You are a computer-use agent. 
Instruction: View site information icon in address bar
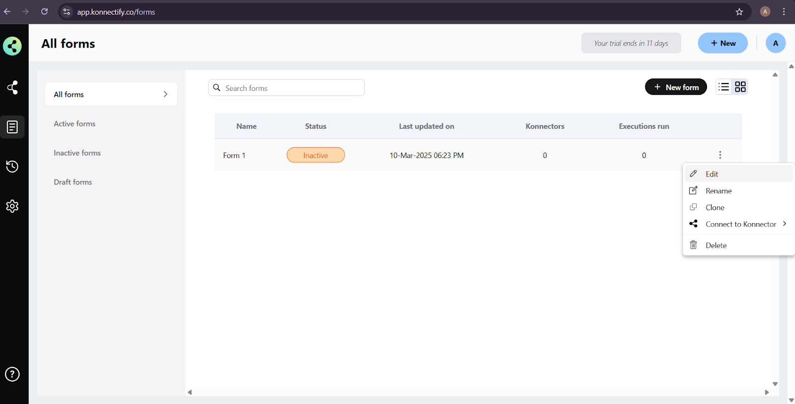[67, 11]
